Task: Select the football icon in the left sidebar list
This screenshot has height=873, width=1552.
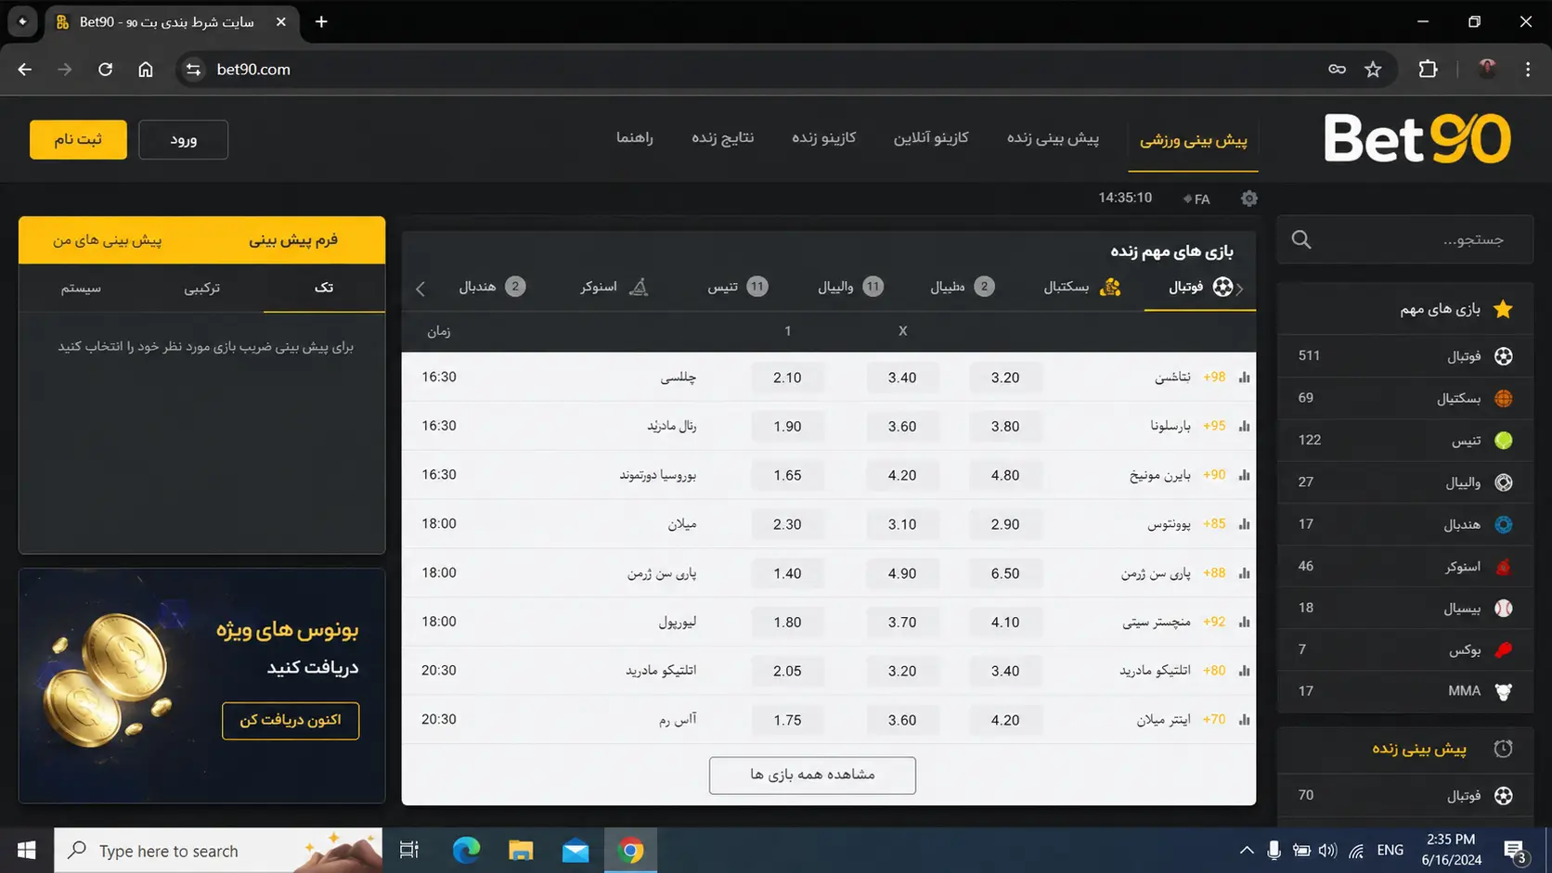Action: [1504, 356]
